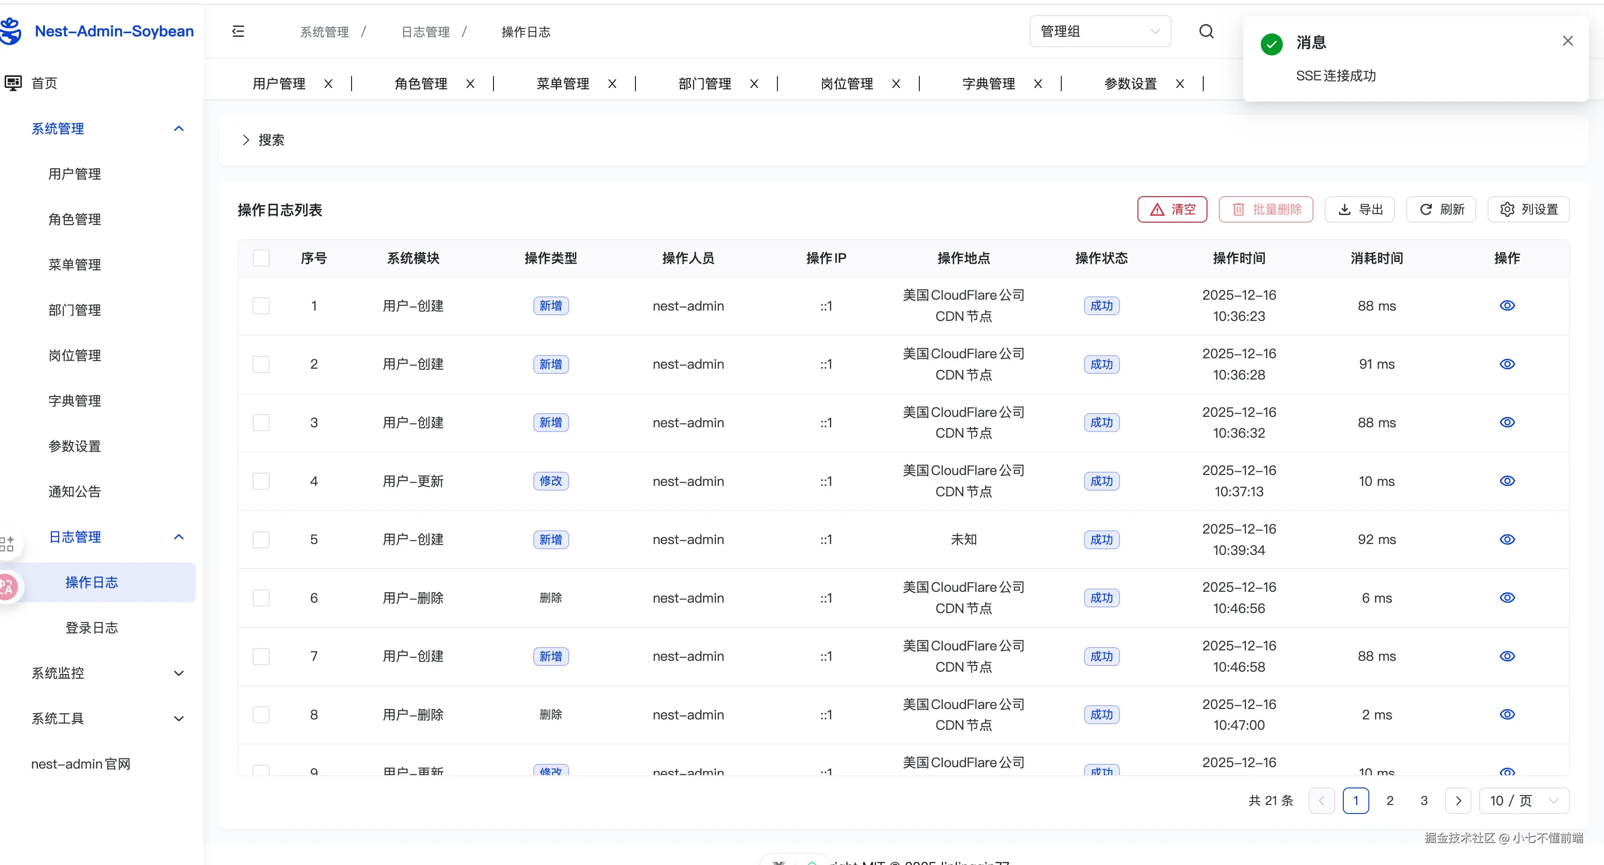This screenshot has height=865, width=1604.
Task: View details of log row 1 using the eye icon
Action: coord(1507,305)
